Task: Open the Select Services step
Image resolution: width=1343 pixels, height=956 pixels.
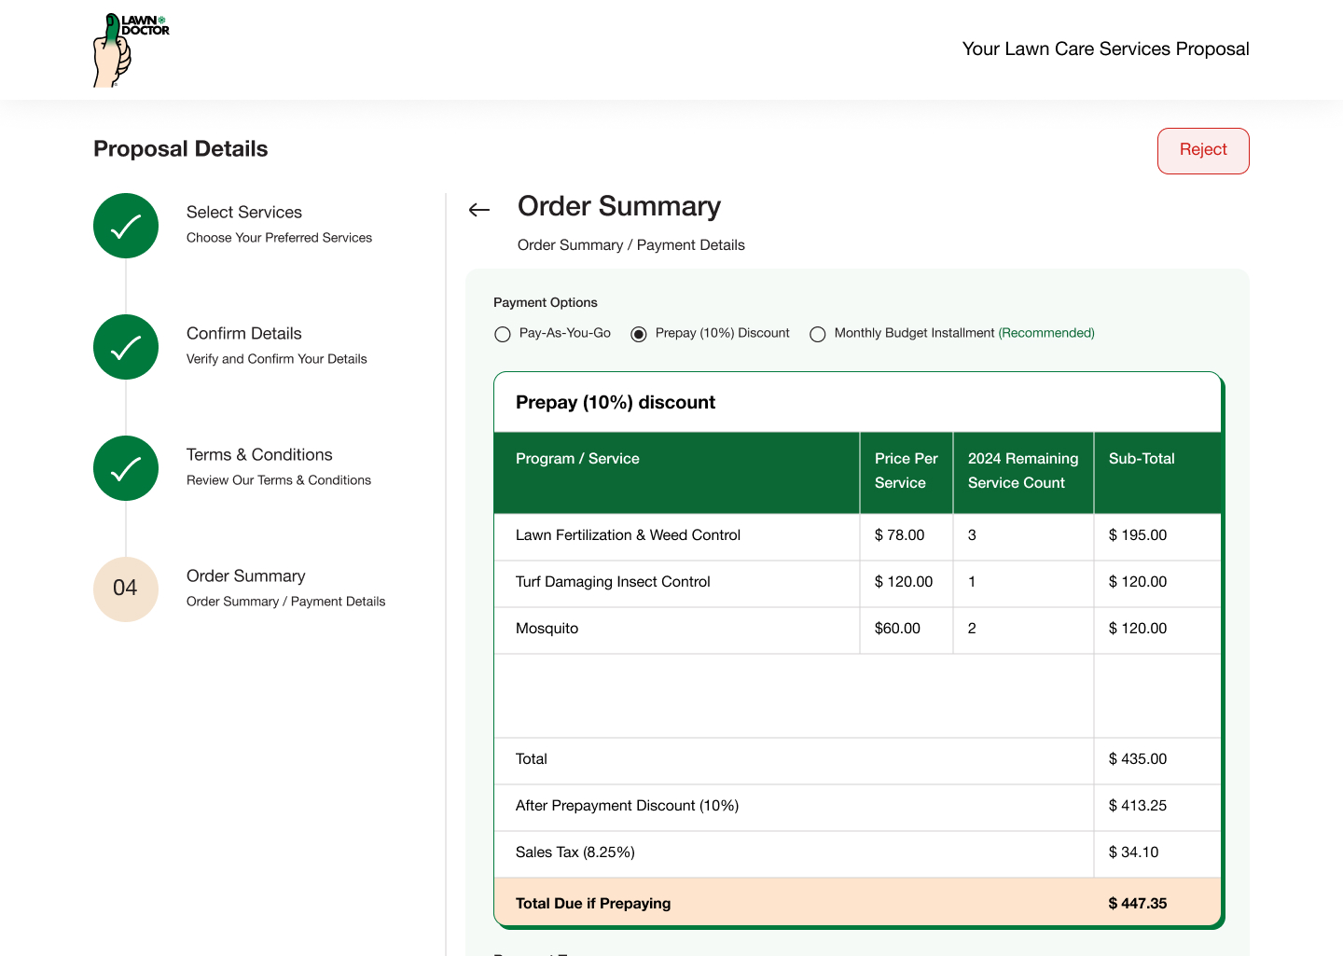Action: [x=244, y=213]
